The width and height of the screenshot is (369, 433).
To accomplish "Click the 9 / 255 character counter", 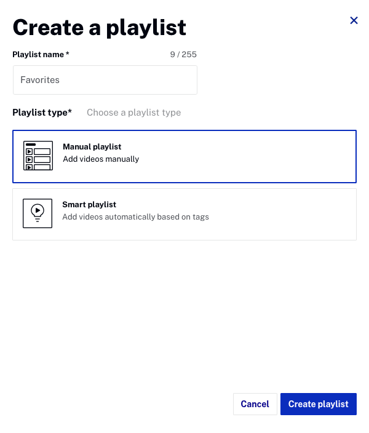I will (x=183, y=55).
